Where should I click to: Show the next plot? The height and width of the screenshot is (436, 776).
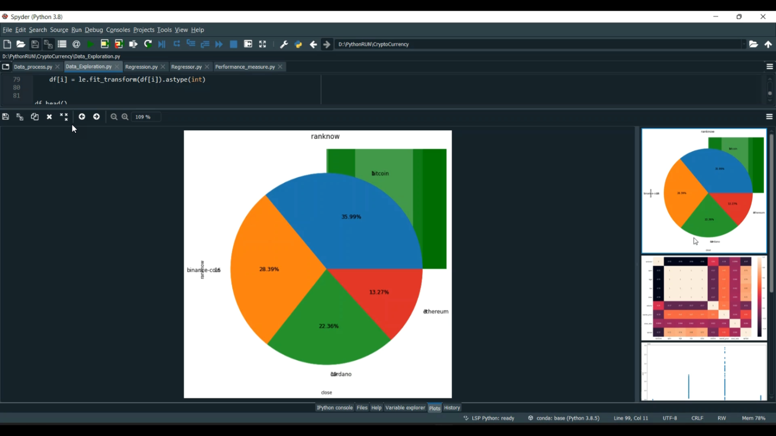click(96, 117)
